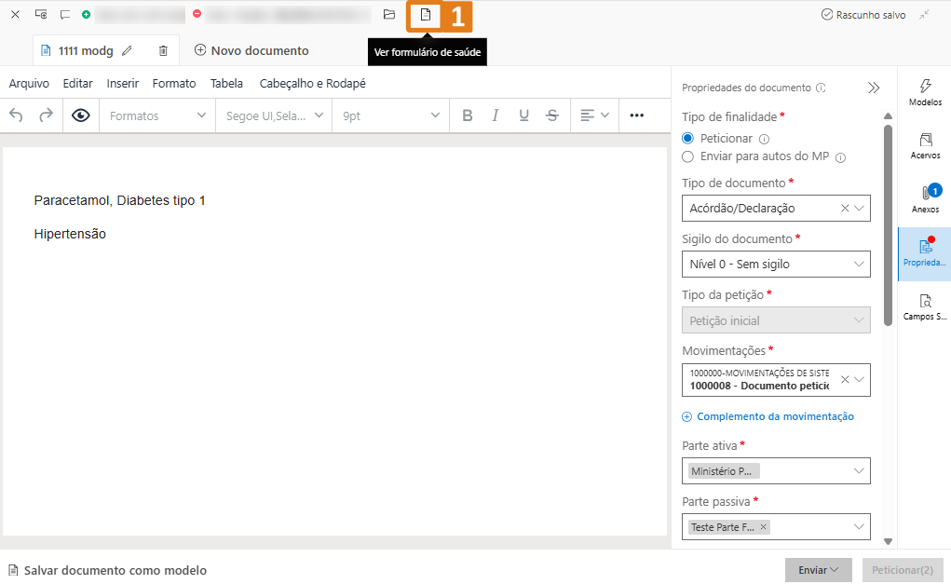Click the screen-with-plus icon in top bar
Image resolution: width=951 pixels, height=584 pixels.
(41, 14)
